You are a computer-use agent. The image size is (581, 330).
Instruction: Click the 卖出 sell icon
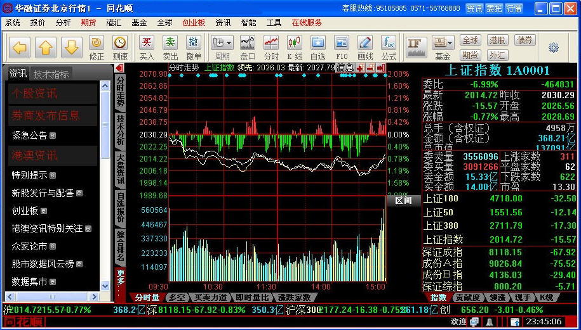pyautogui.click(x=170, y=48)
